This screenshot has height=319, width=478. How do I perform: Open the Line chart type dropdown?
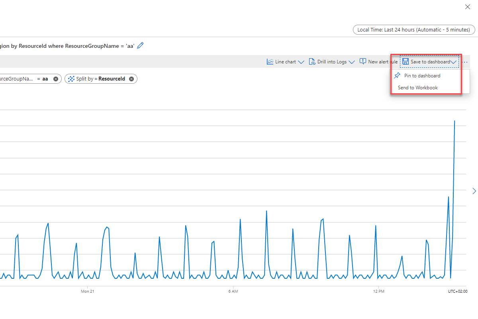pos(302,61)
